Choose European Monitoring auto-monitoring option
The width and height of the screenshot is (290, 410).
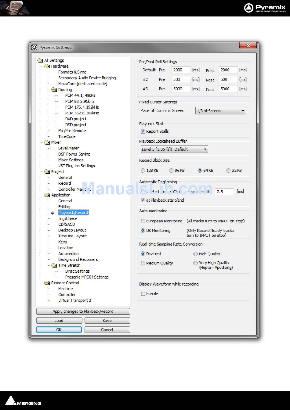tap(143, 221)
